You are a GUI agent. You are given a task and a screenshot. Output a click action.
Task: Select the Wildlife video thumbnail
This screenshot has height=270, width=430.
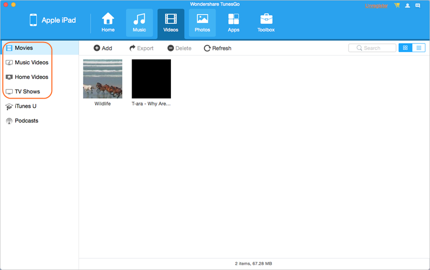103,79
